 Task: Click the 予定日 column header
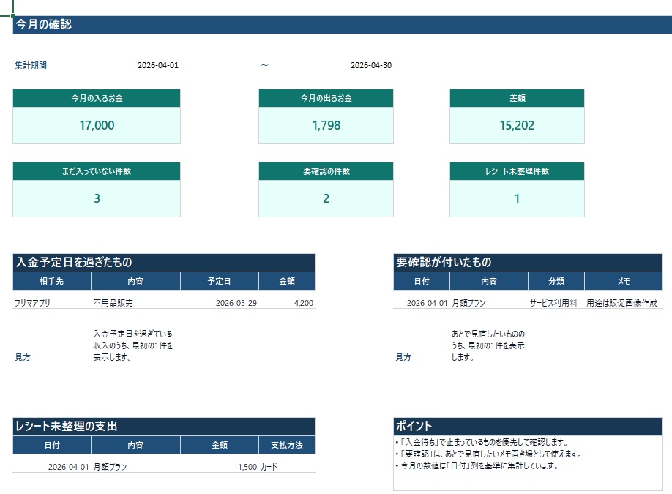(219, 281)
